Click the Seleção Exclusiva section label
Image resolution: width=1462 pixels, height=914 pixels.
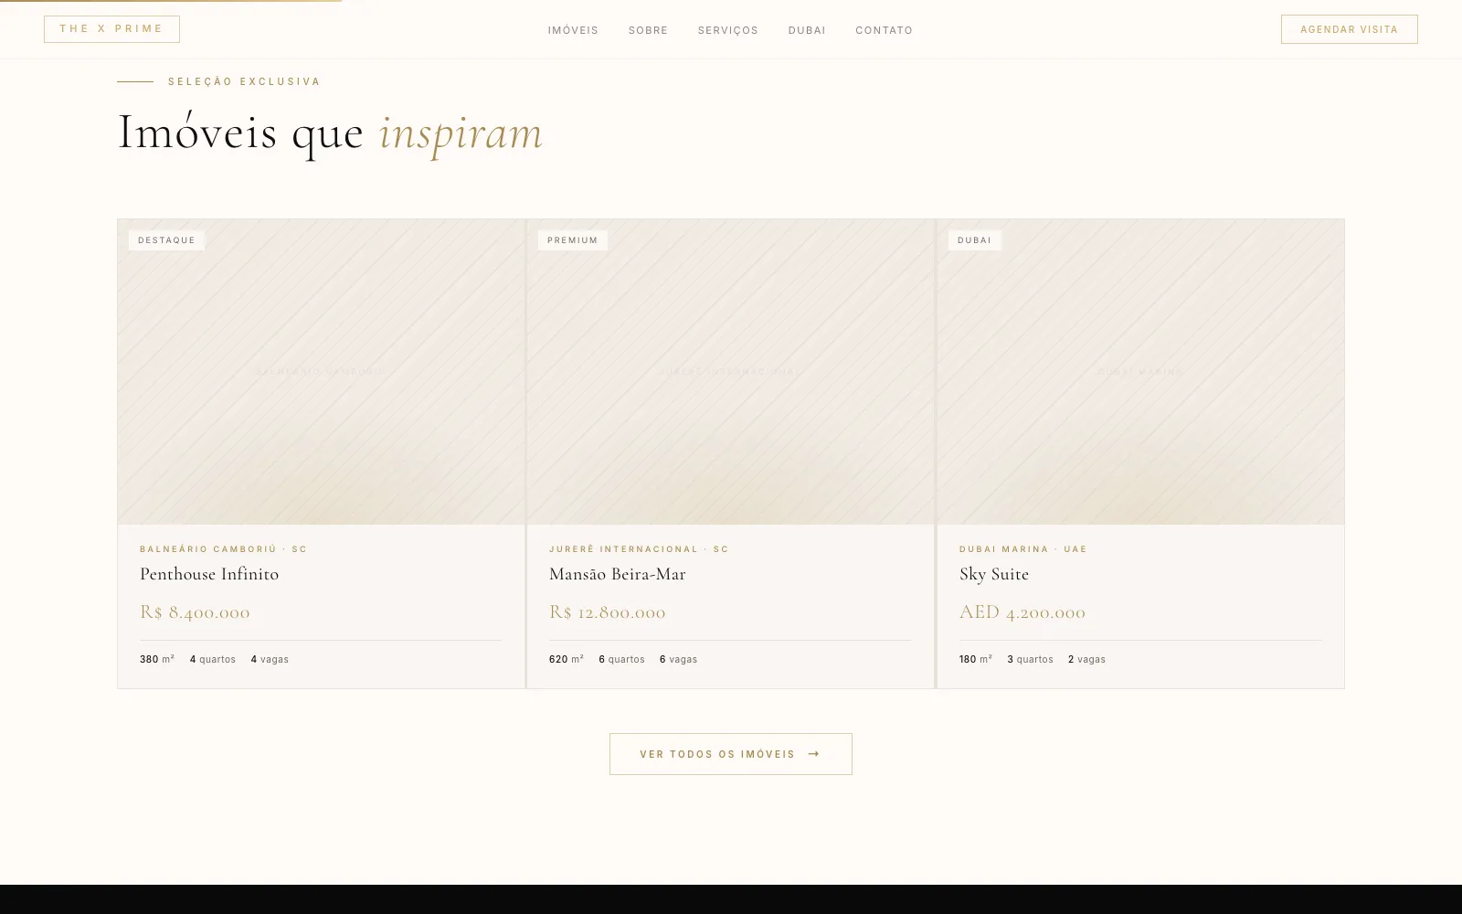(x=244, y=81)
